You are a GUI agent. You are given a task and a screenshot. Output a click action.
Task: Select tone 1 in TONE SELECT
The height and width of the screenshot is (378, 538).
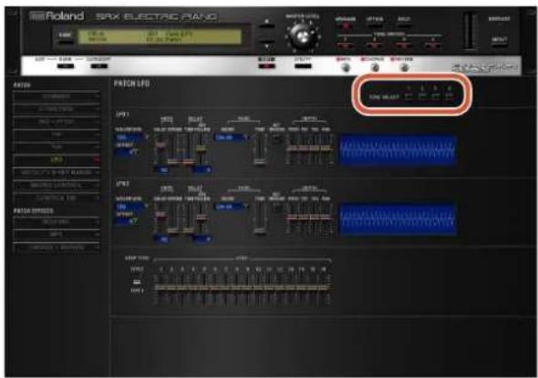[x=409, y=97]
